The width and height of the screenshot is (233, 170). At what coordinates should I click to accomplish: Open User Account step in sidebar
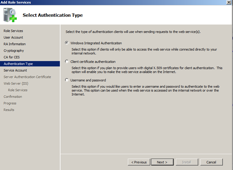[13, 37]
